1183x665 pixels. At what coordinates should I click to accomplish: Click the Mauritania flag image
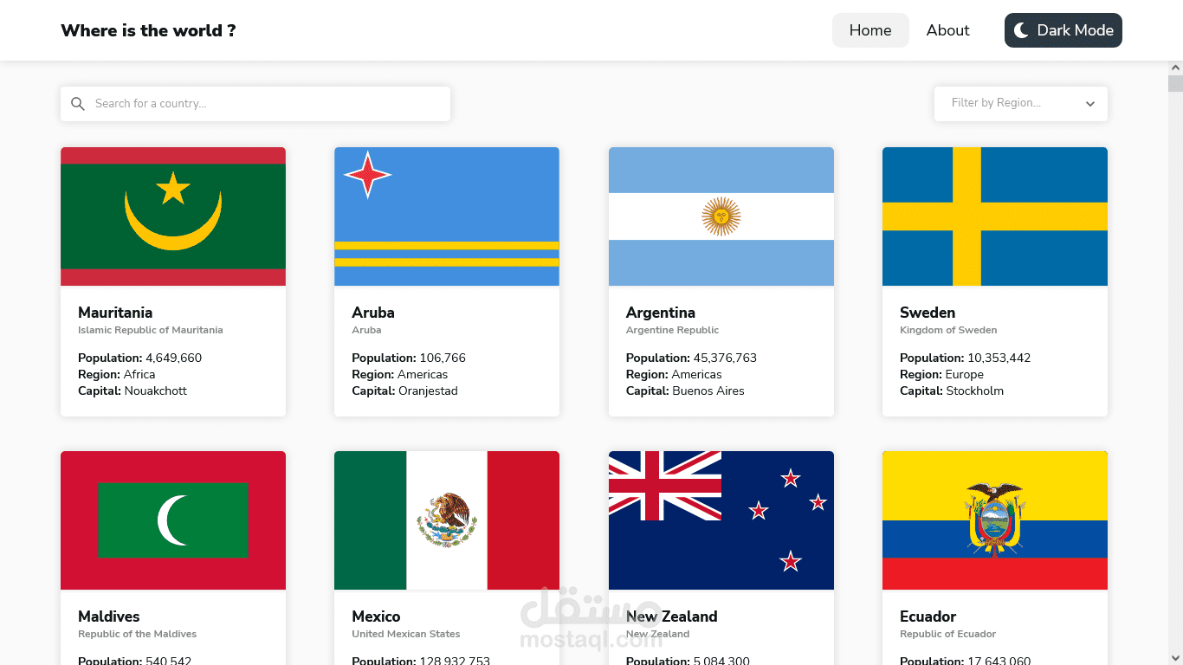coord(172,216)
